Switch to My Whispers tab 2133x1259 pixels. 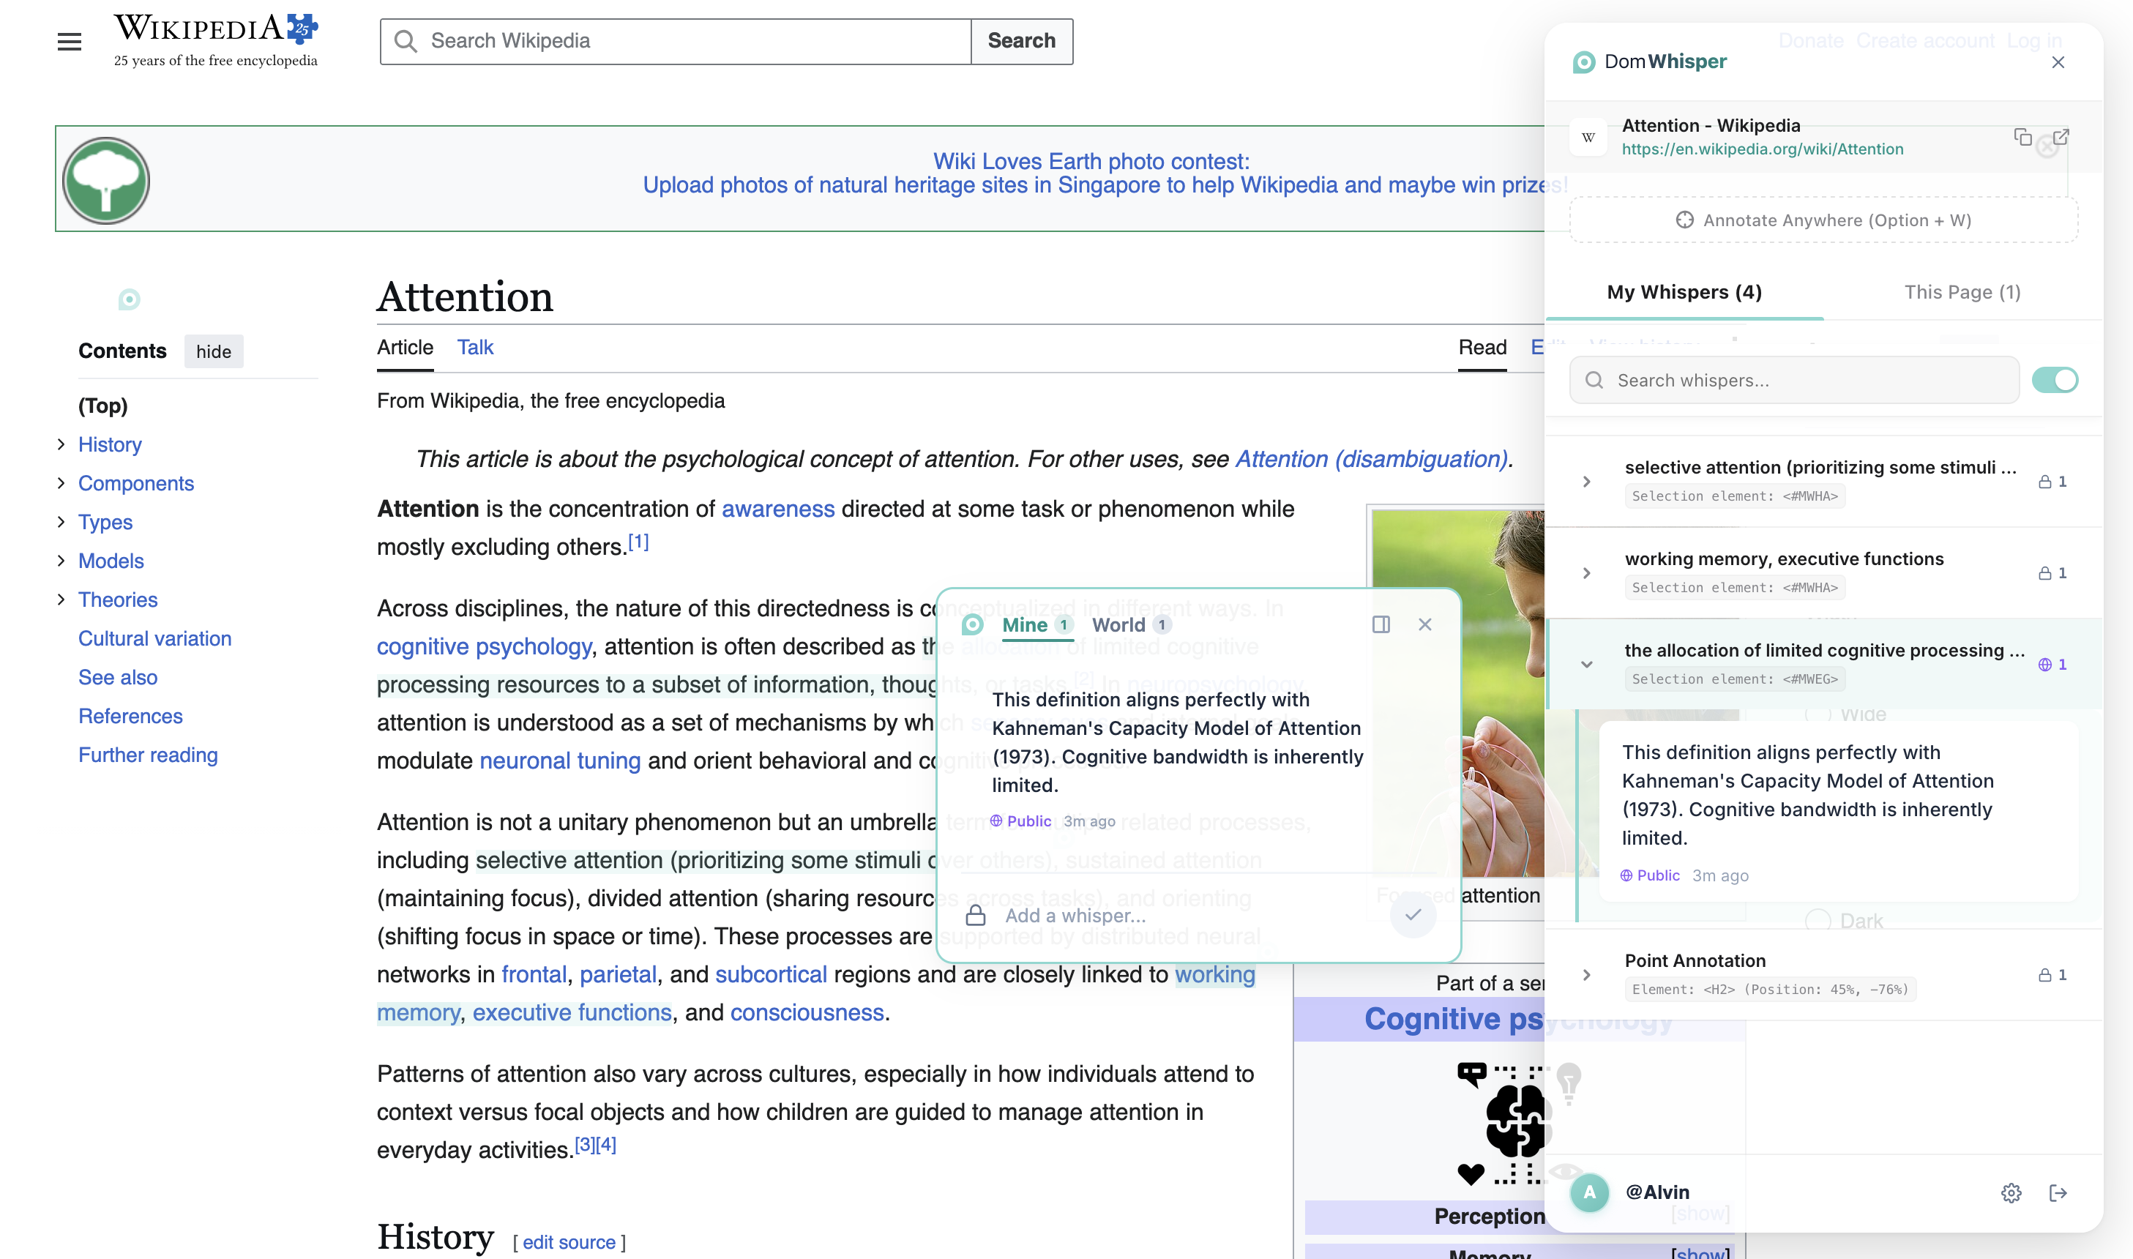pyautogui.click(x=1684, y=292)
